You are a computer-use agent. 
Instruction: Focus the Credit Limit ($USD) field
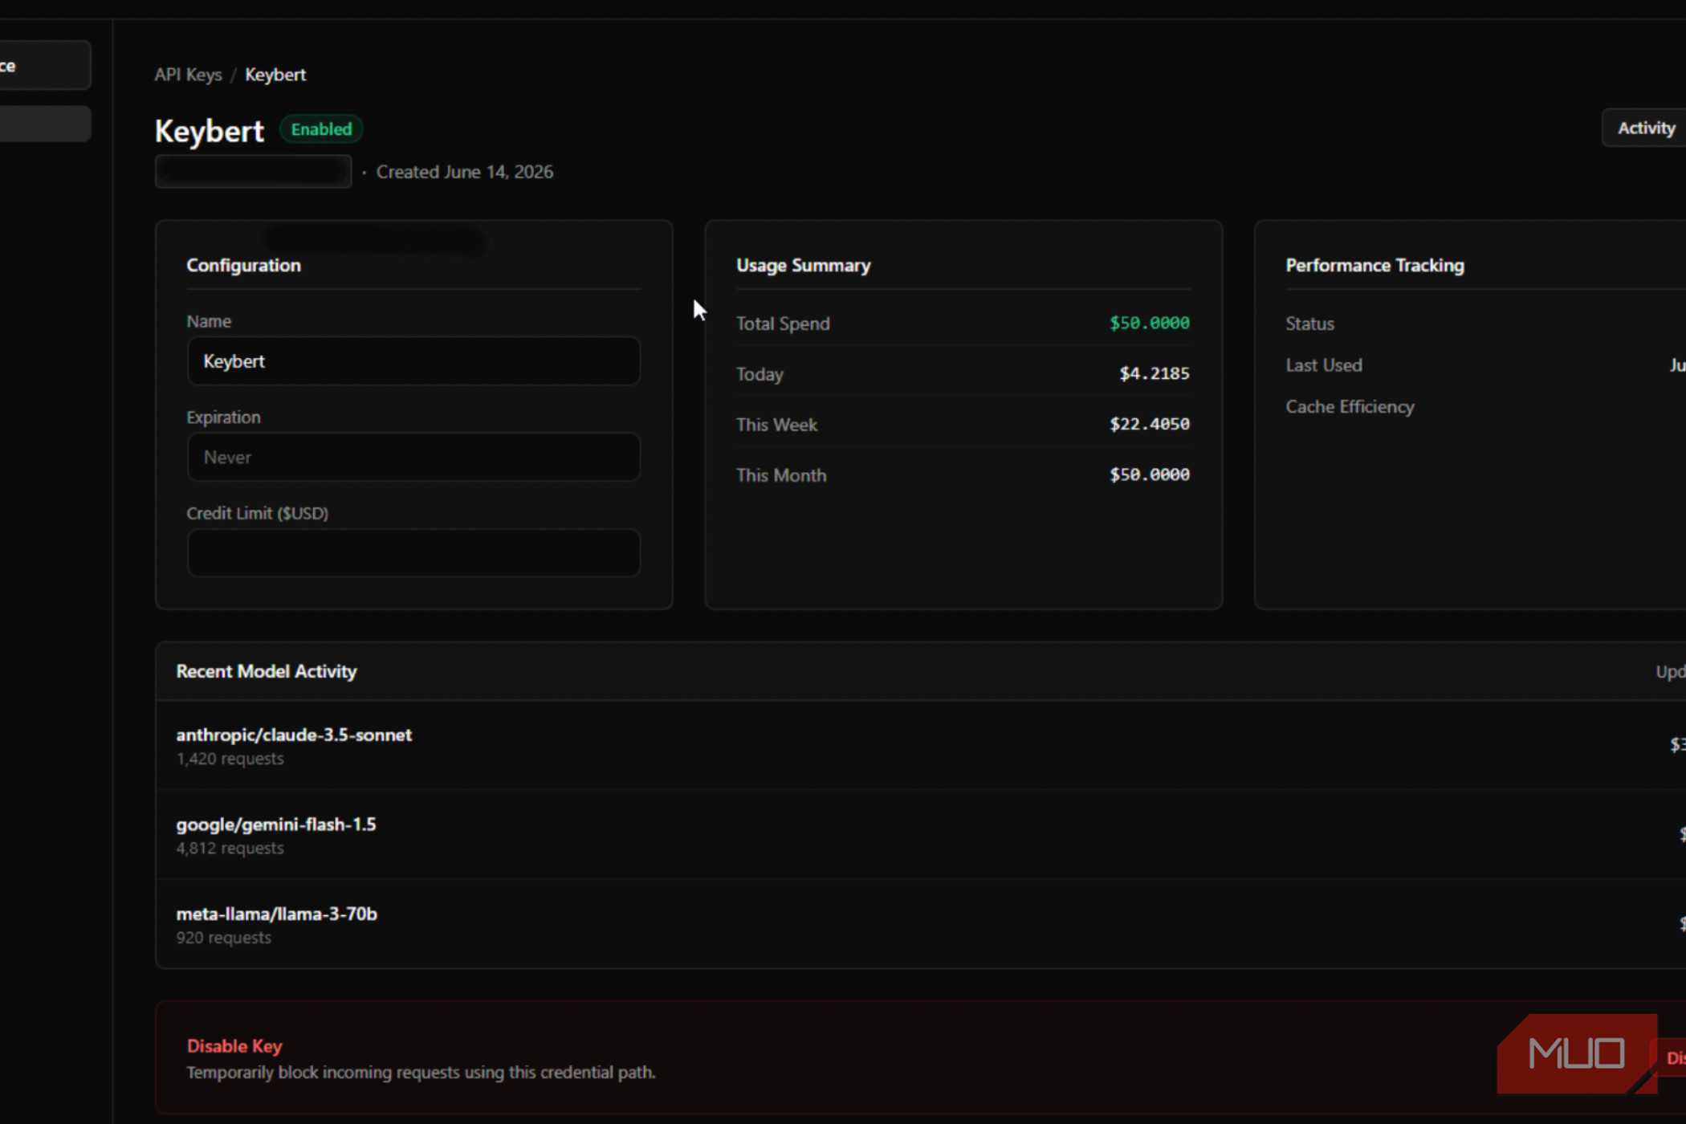tap(413, 552)
